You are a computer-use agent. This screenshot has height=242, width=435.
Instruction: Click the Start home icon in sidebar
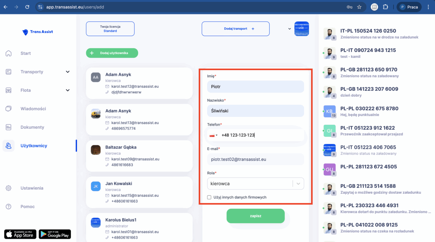[x=9, y=53]
